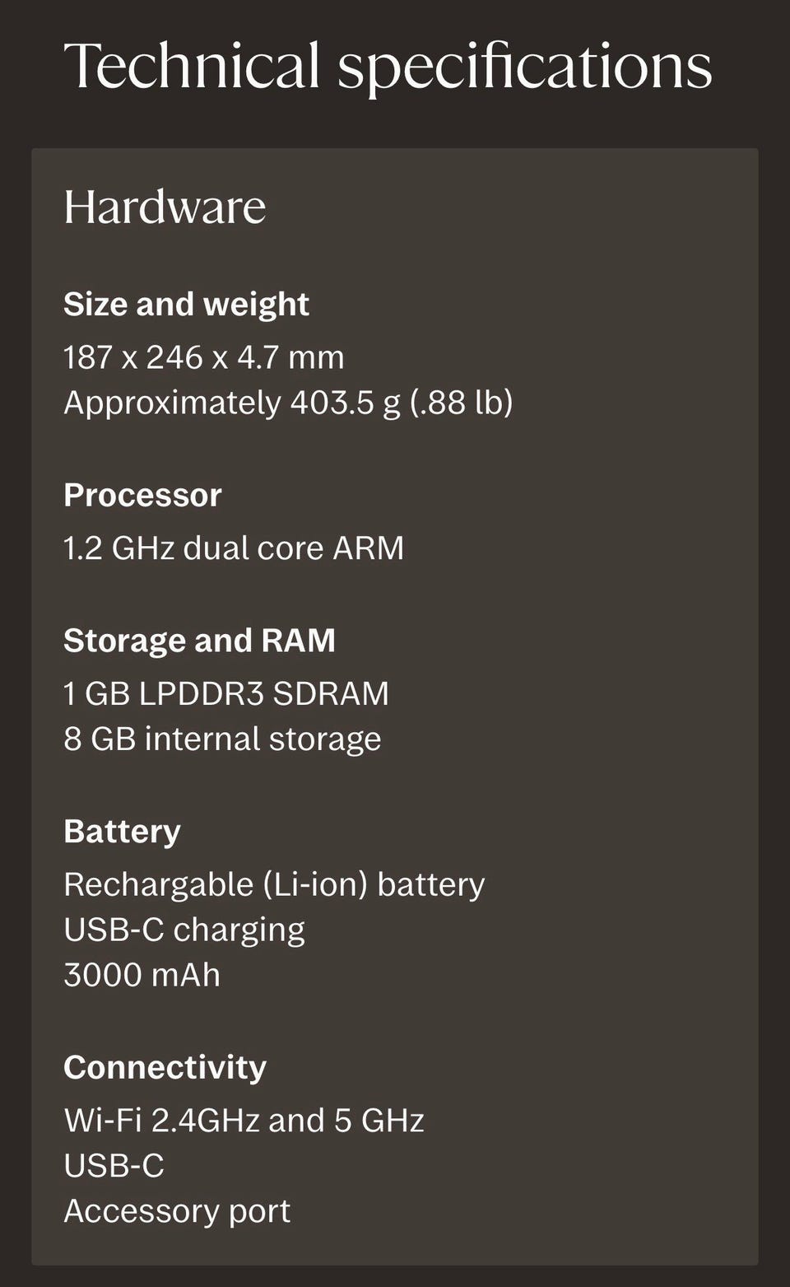Image resolution: width=790 pixels, height=1287 pixels.
Task: Click the "1.2 GHz dual core ARM" text
Action: click(x=234, y=548)
